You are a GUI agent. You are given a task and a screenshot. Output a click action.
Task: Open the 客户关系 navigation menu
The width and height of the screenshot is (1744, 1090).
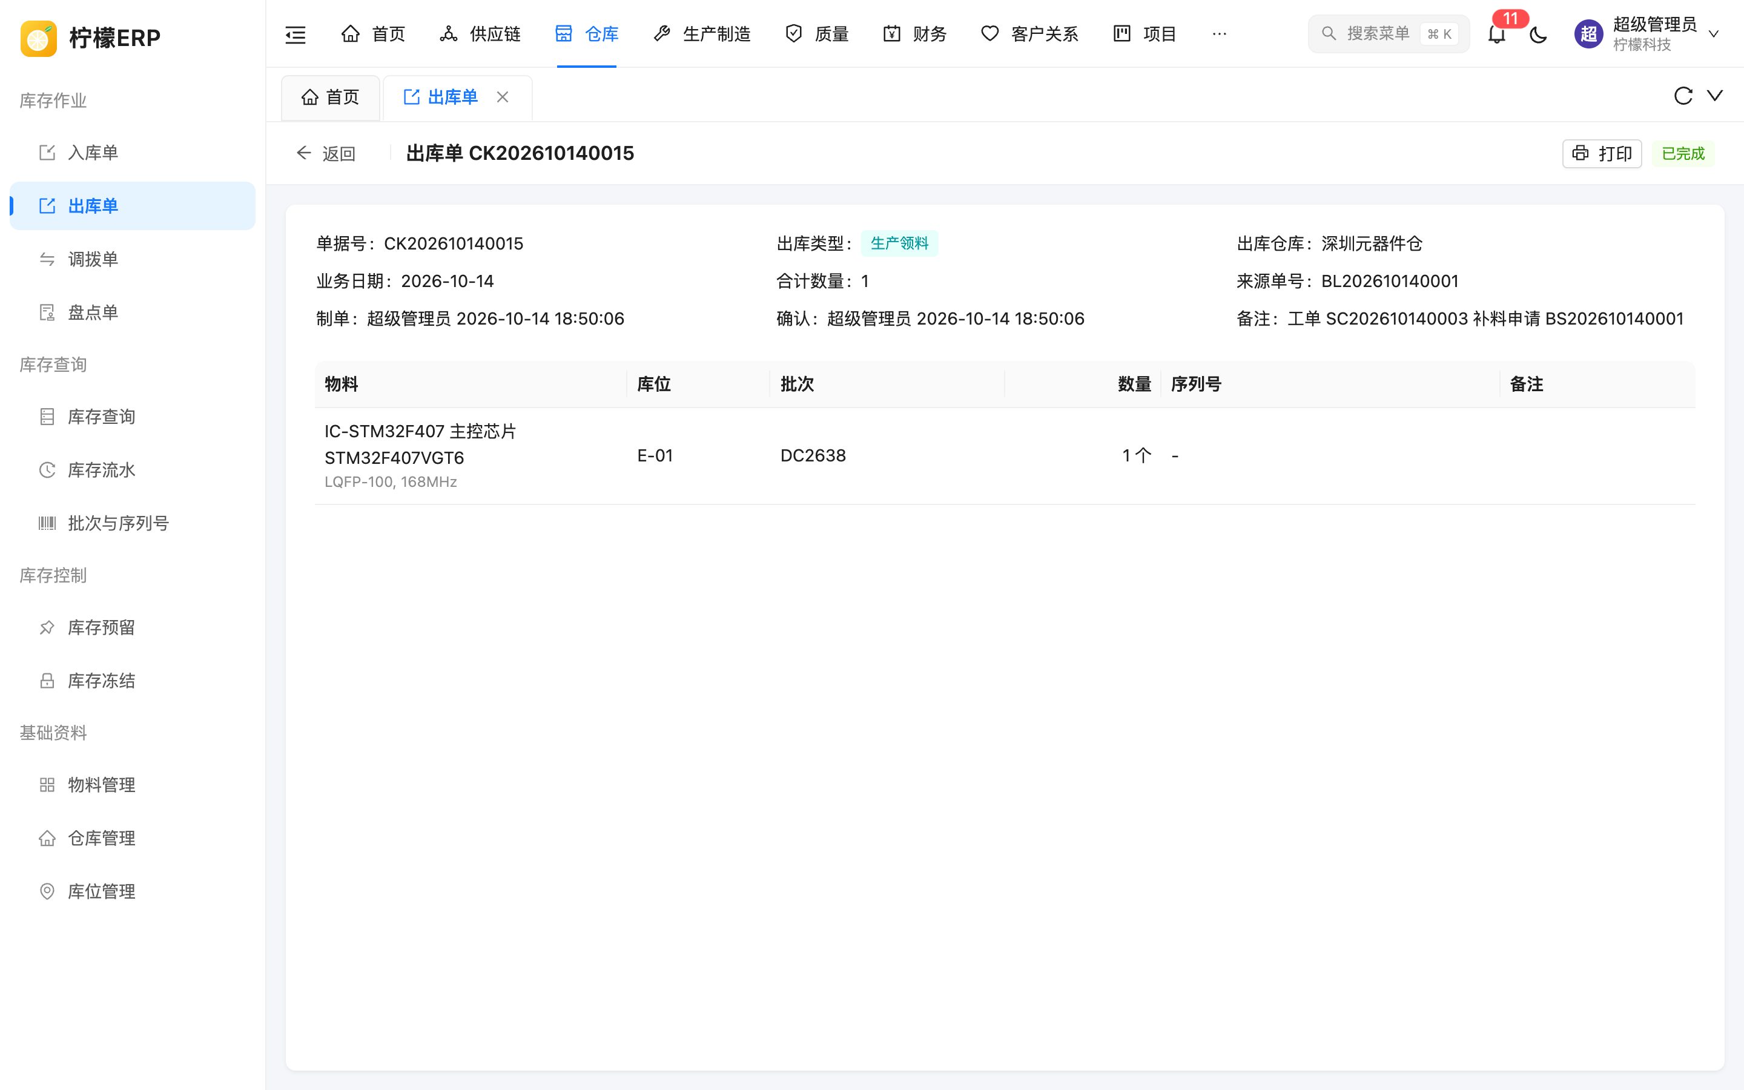click(1030, 34)
